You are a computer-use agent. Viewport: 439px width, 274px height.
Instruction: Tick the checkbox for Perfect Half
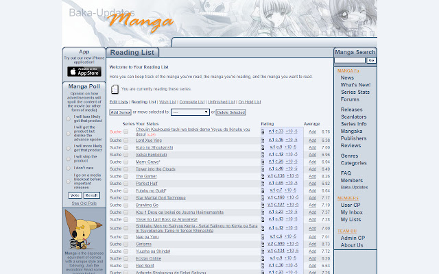pyautogui.click(x=126, y=184)
